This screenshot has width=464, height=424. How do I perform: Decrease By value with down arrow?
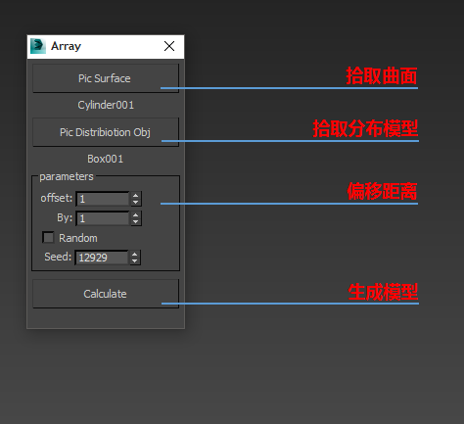click(136, 222)
